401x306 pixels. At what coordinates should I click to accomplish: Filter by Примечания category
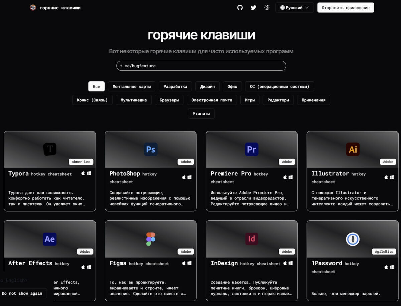313,100
